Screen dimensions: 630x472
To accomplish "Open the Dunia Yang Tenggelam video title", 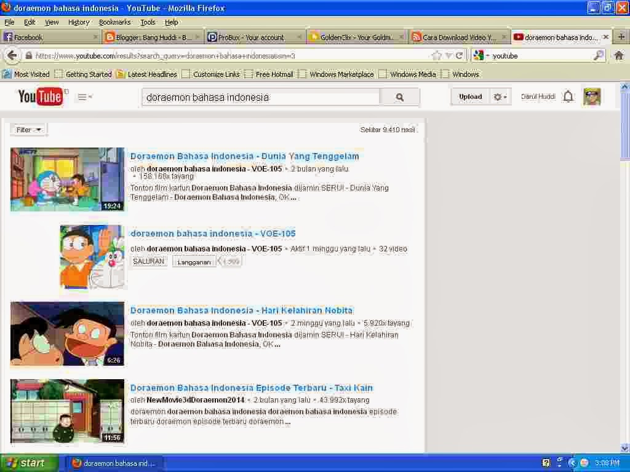I will (245, 156).
